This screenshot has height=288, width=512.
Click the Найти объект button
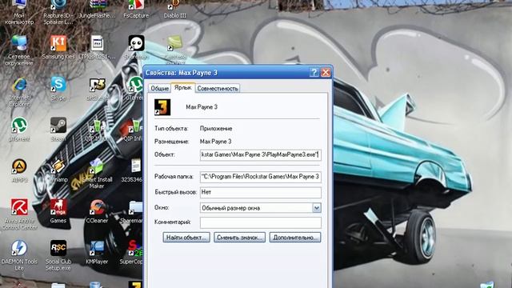pyautogui.click(x=186, y=238)
